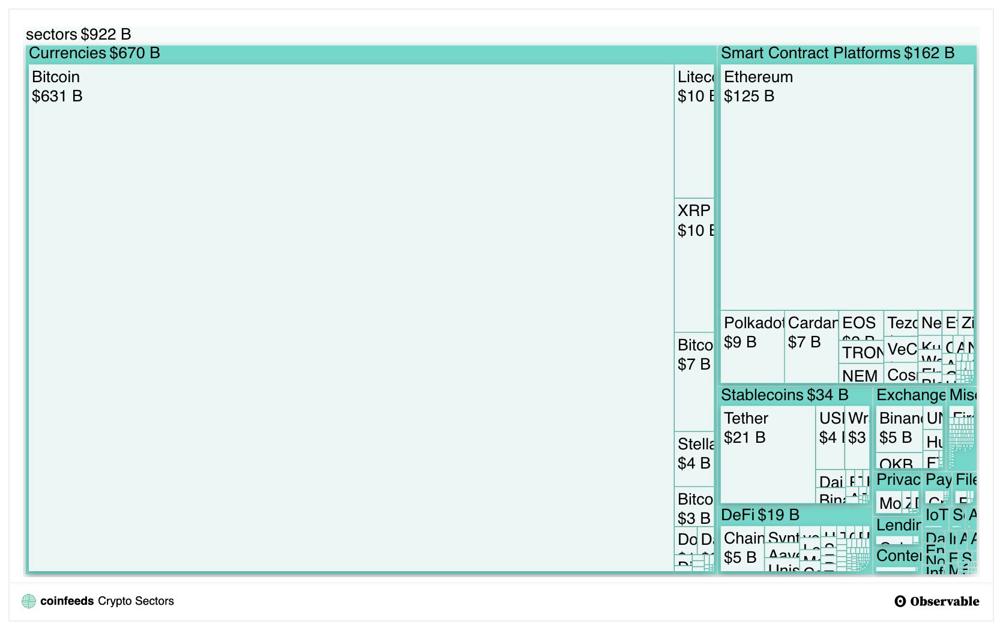Click the USD Coin $4 B cell
Screen dimensions: 1006x630
831,437
